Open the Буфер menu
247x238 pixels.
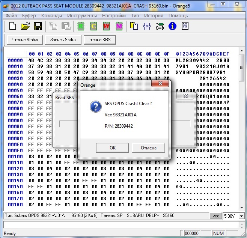click(29, 16)
